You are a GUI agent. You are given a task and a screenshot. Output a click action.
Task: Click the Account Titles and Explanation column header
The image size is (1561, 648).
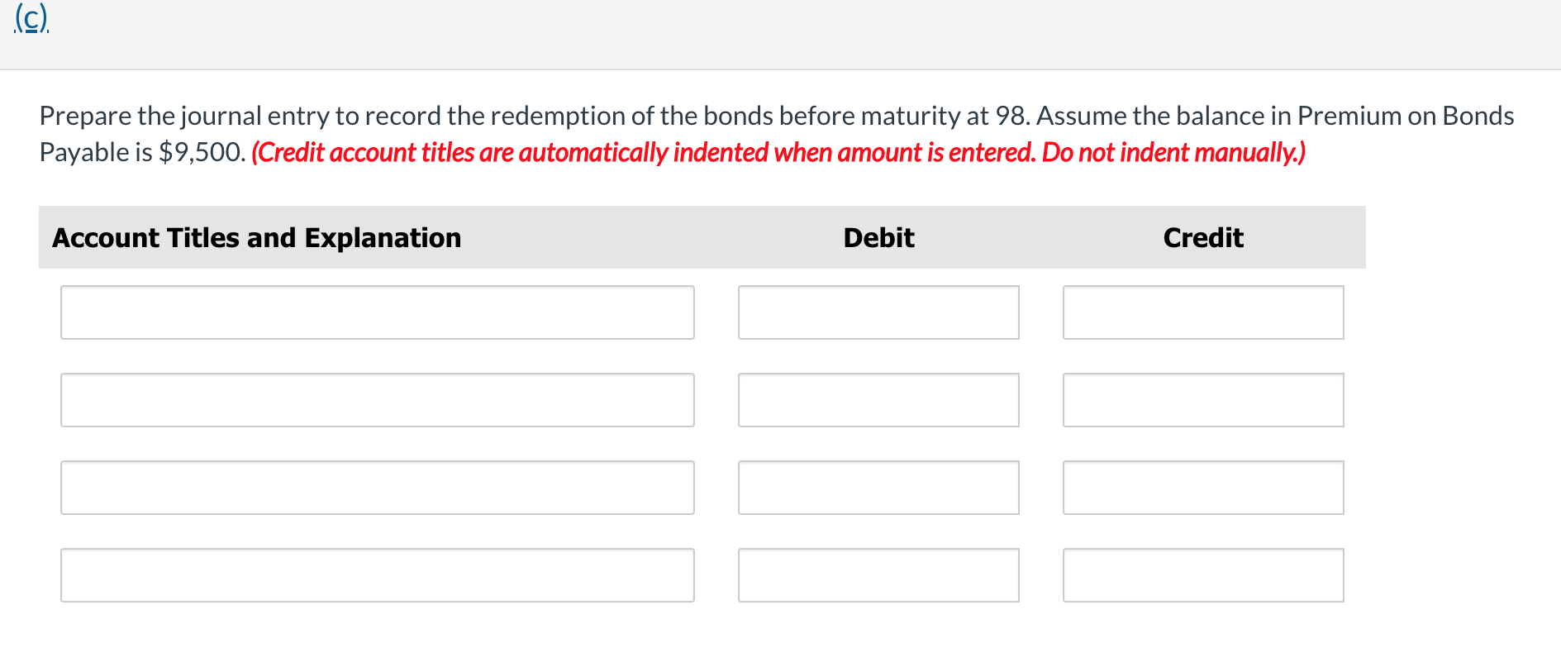click(256, 237)
